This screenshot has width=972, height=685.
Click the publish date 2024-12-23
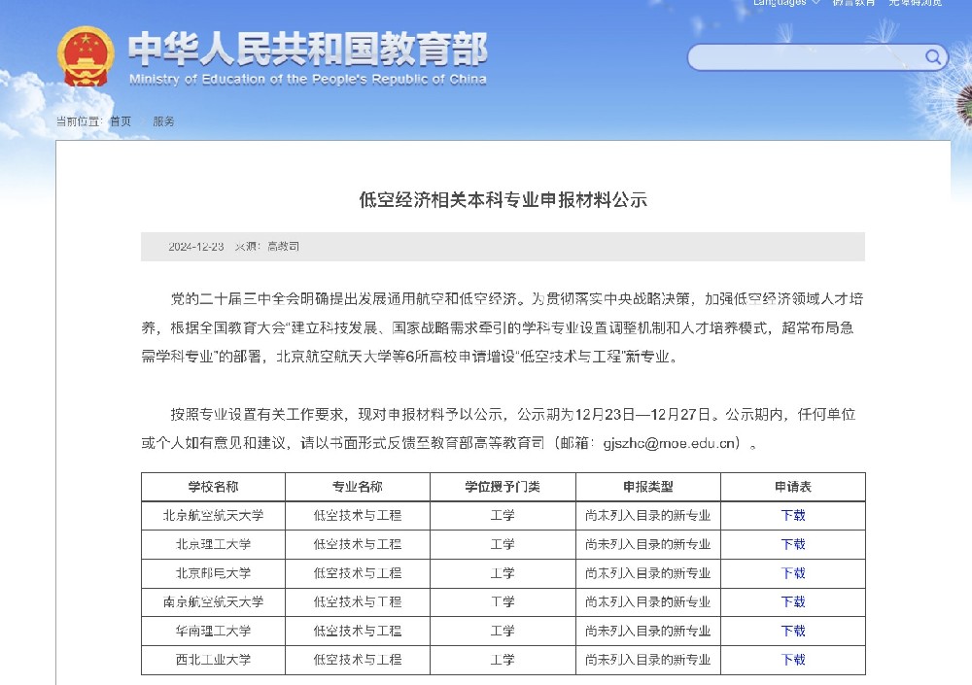pyautogui.click(x=196, y=247)
